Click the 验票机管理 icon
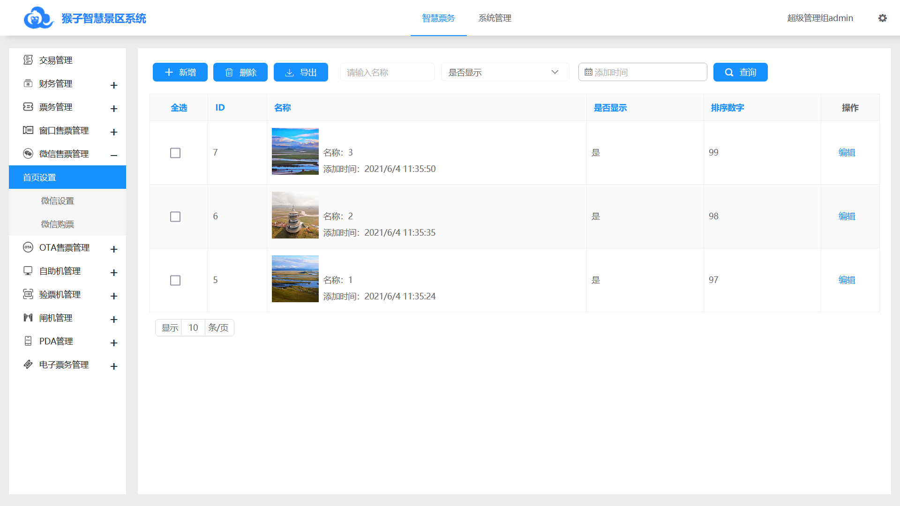 pos(28,294)
